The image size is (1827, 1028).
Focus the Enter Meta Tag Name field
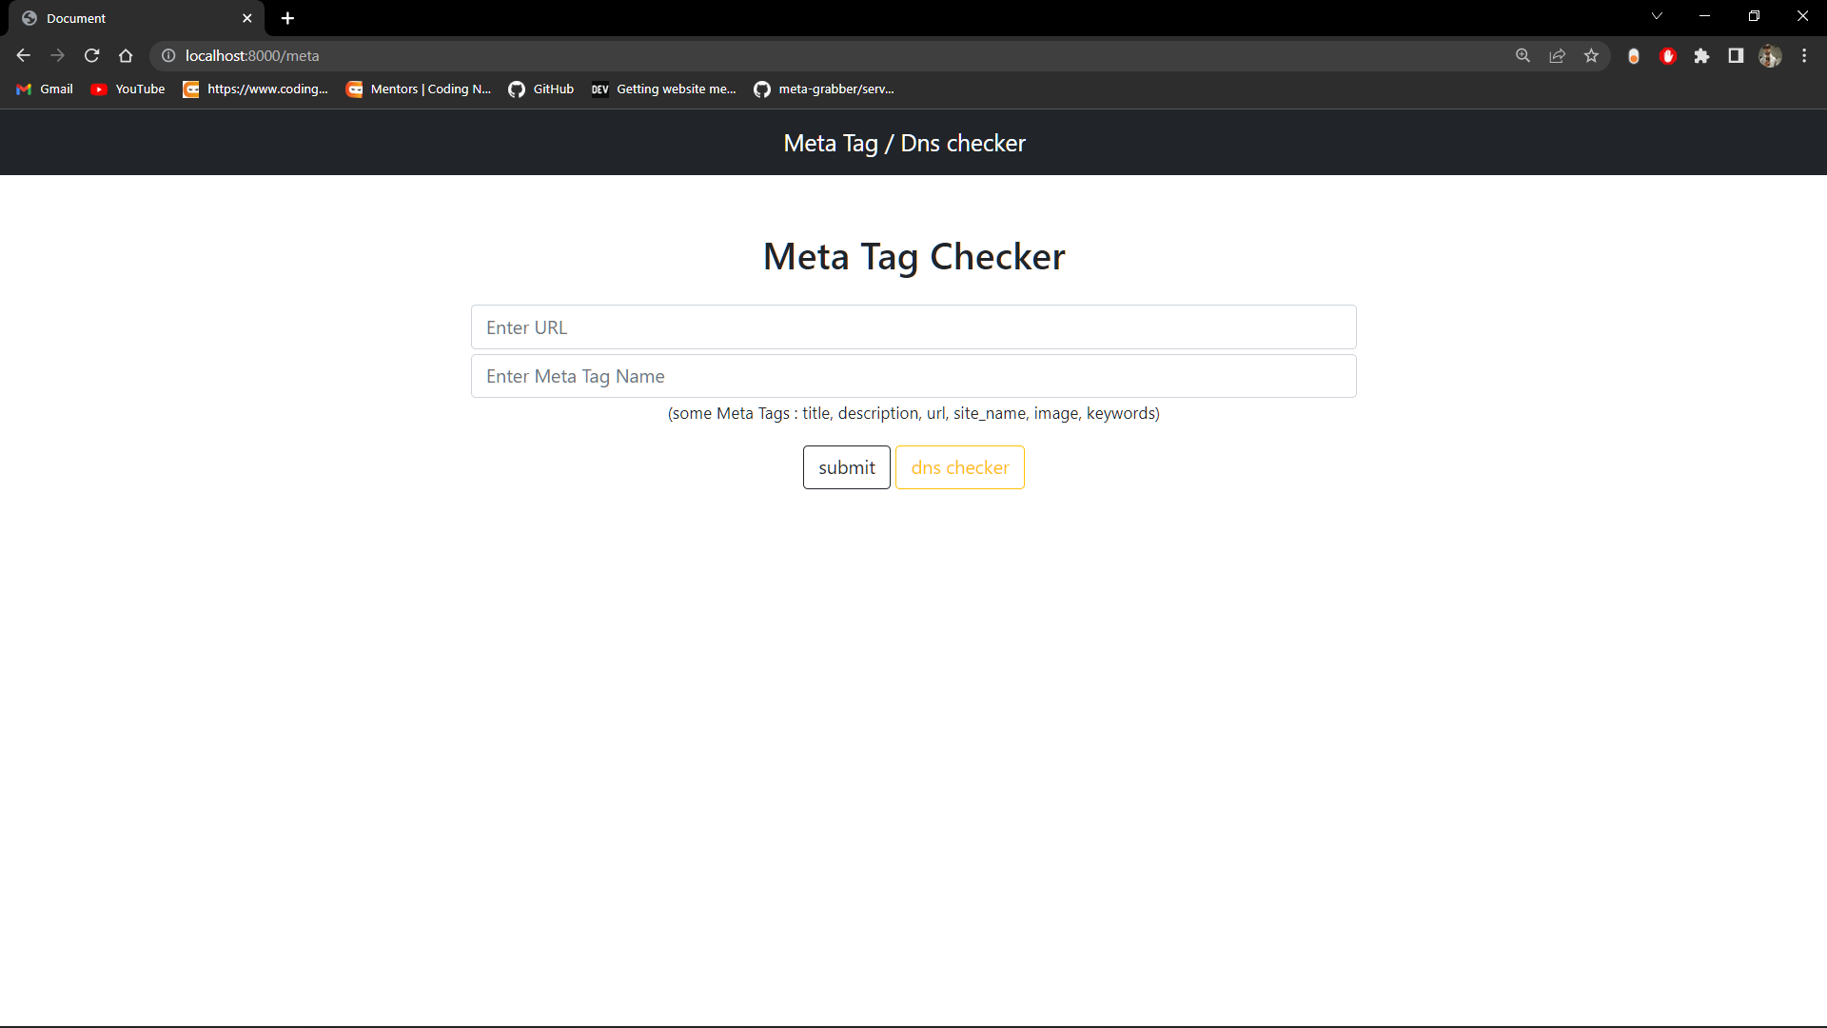(913, 376)
